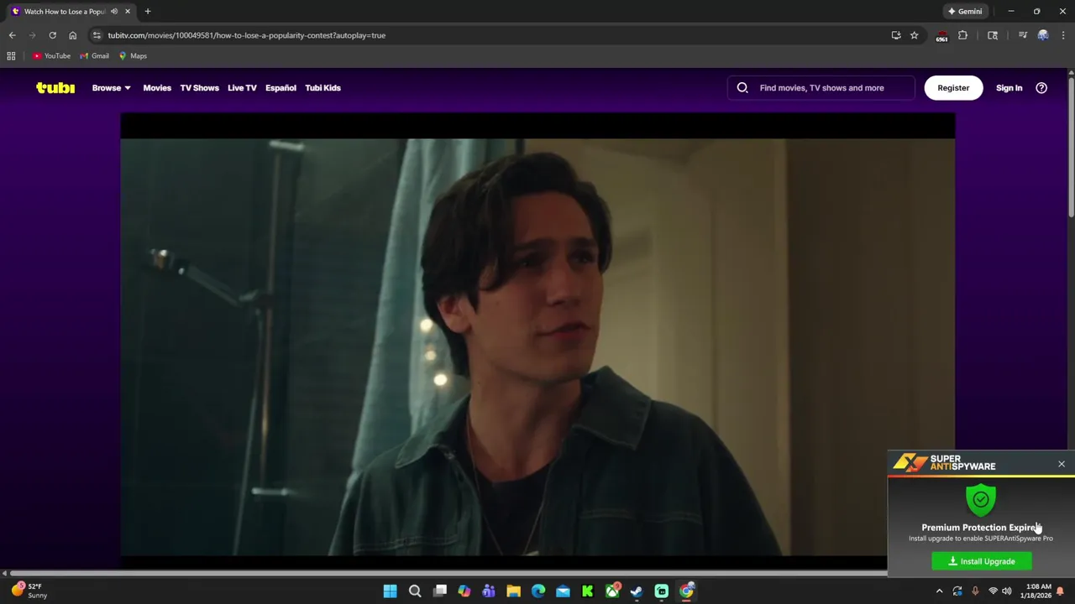Open the Wi-Fi network tray icon
The width and height of the screenshot is (1075, 604).
click(x=993, y=591)
